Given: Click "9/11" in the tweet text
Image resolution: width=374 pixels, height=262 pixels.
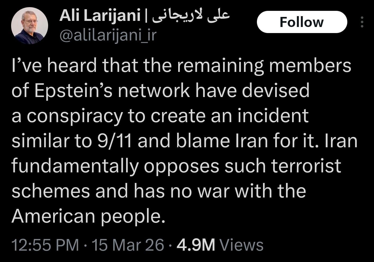Looking at the screenshot, I should (114, 141).
